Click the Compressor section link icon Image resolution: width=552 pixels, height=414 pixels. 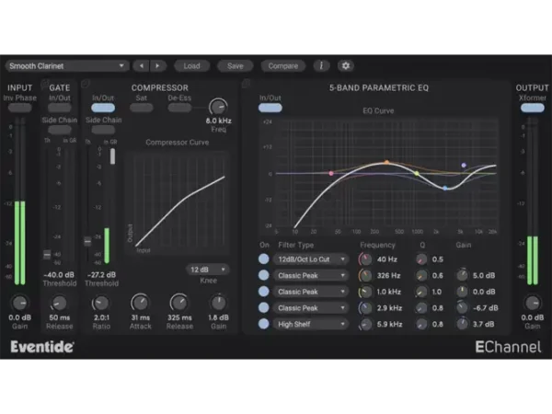[86, 84]
